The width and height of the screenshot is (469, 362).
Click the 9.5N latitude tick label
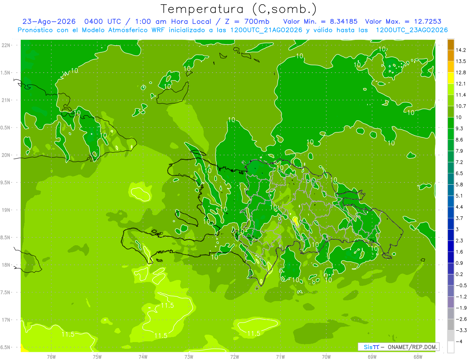6,183
